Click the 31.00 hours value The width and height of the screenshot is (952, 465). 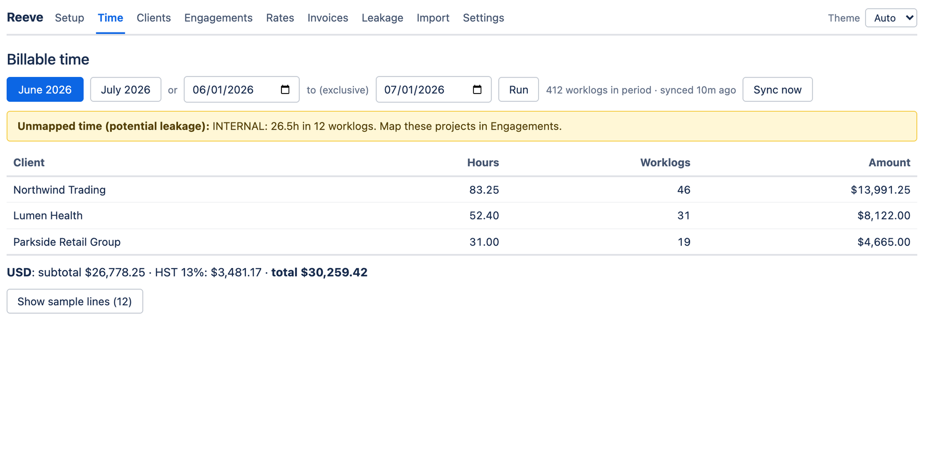484,242
